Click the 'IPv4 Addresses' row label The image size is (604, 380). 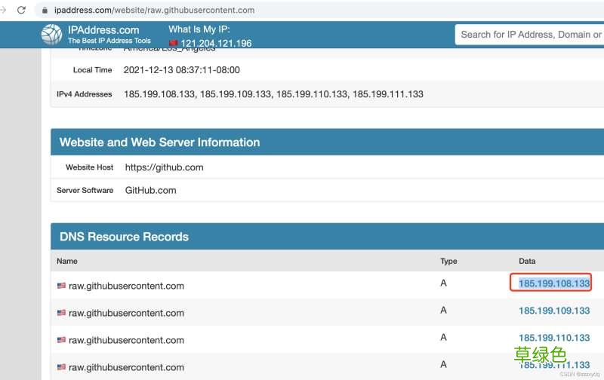pyautogui.click(x=84, y=94)
